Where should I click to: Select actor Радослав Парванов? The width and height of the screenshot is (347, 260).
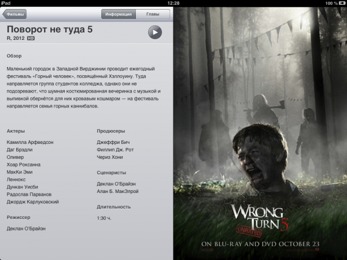point(29,194)
